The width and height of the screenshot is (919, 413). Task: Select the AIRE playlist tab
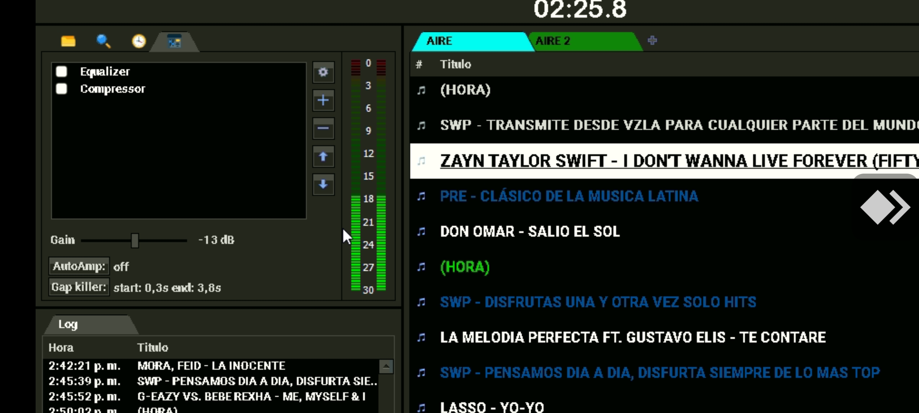click(472, 41)
